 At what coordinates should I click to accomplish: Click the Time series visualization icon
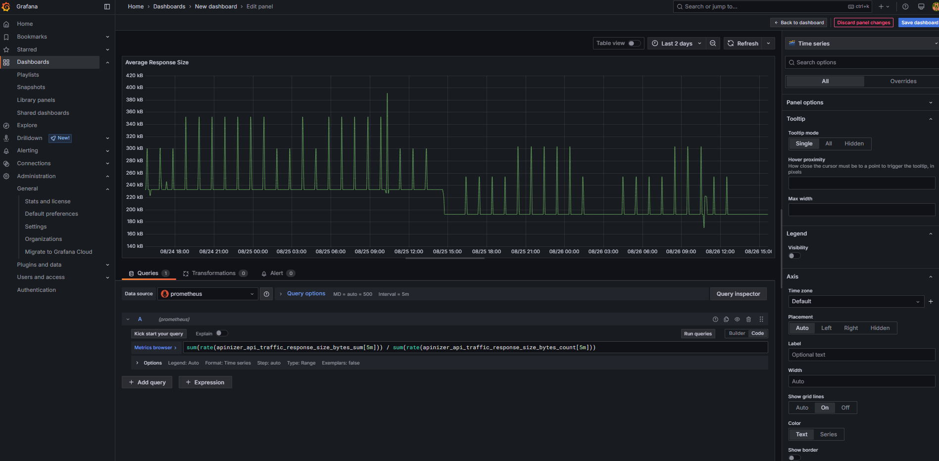tap(792, 44)
